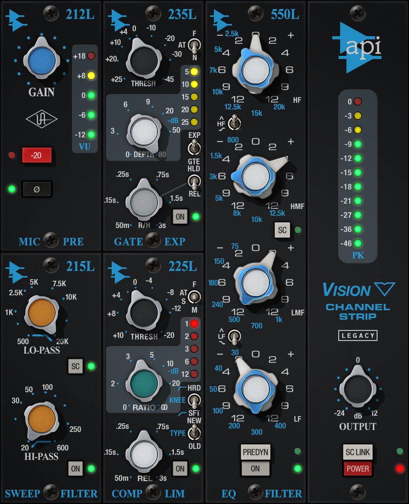Viewport: 409px width, 504px height.
Task: Turn the gate ON button off
Action: [x=180, y=217]
